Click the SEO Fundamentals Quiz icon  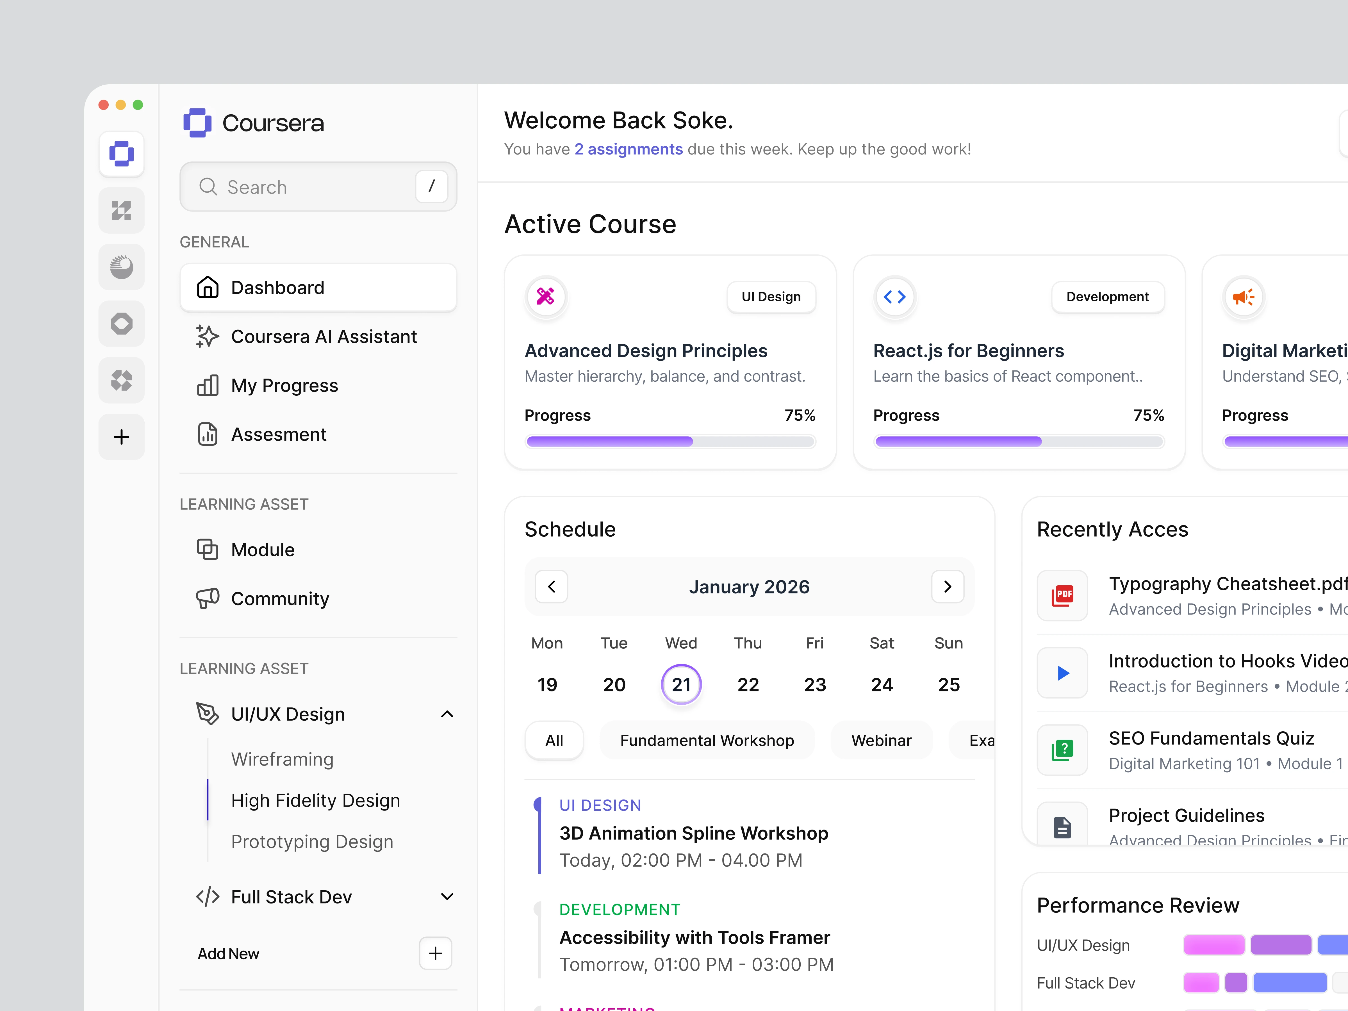point(1062,750)
